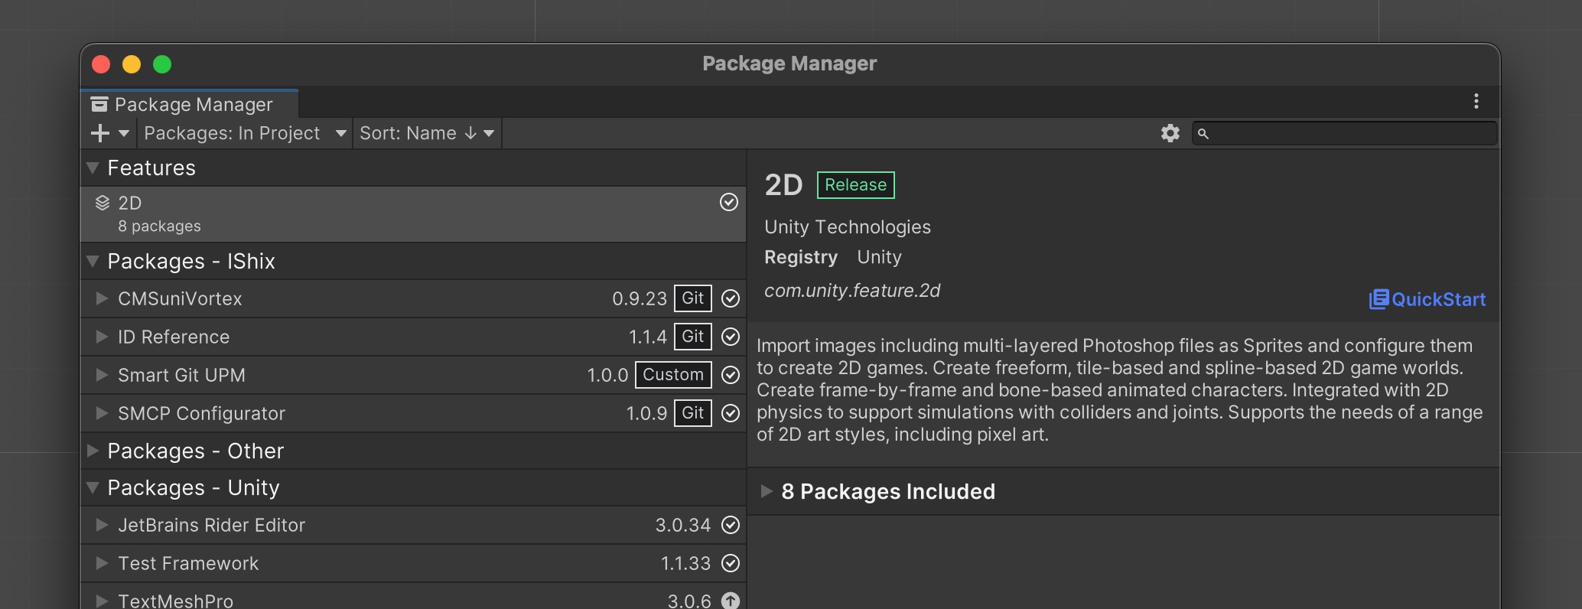
Task: Click the Custom tag on Smart Git UPM
Action: (x=673, y=375)
